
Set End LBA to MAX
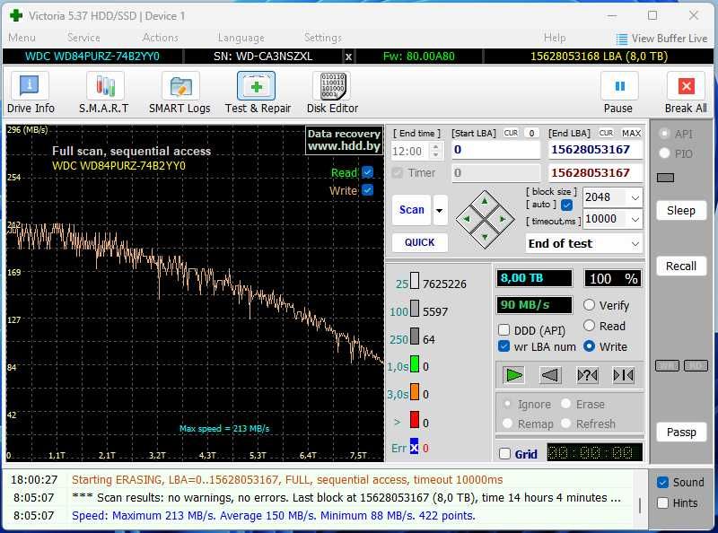point(631,133)
